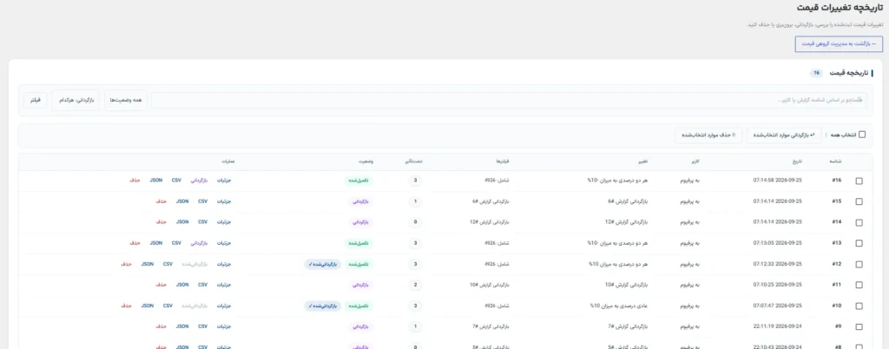Click the "بازگردانی گزارش #7" change cell

click(x=627, y=326)
